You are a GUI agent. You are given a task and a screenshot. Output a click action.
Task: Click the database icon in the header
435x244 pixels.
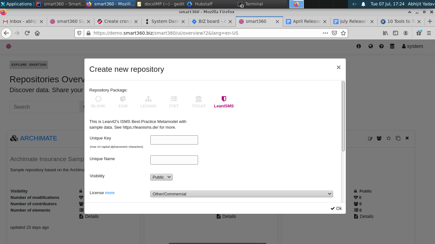[x=392, y=46]
